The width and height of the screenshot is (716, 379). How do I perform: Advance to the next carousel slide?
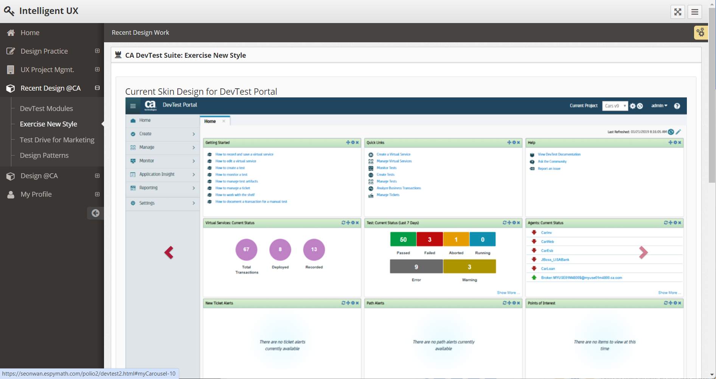pyautogui.click(x=643, y=253)
